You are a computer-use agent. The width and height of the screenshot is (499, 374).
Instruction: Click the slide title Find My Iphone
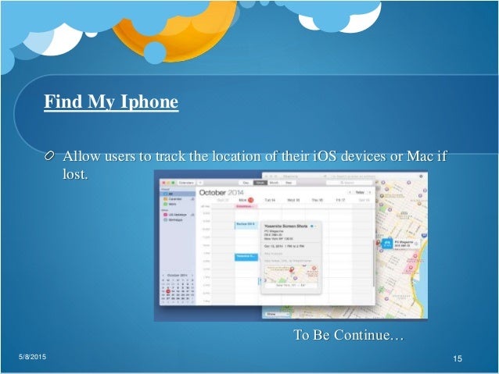coord(111,102)
